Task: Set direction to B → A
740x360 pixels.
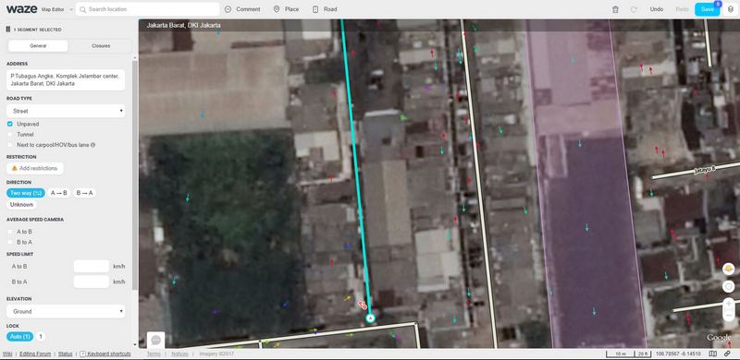Action: pos(84,193)
